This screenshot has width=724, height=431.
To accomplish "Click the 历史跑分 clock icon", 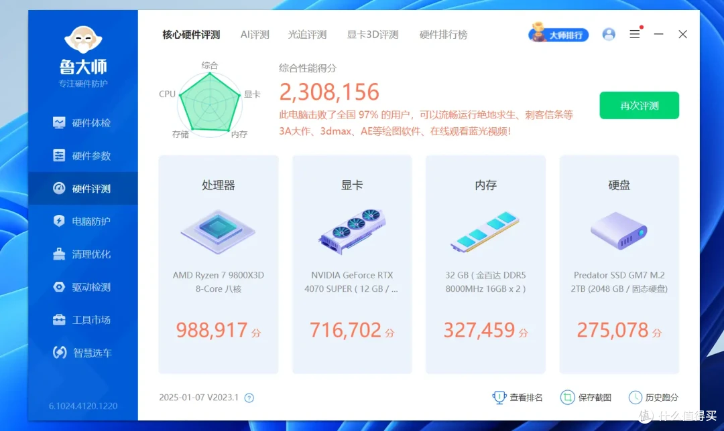I will coord(636,398).
